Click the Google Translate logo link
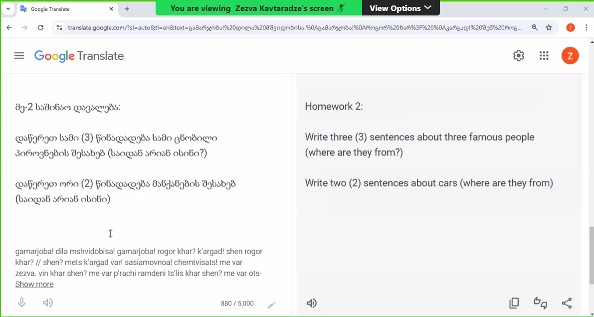This screenshot has height=317, width=594. point(79,56)
